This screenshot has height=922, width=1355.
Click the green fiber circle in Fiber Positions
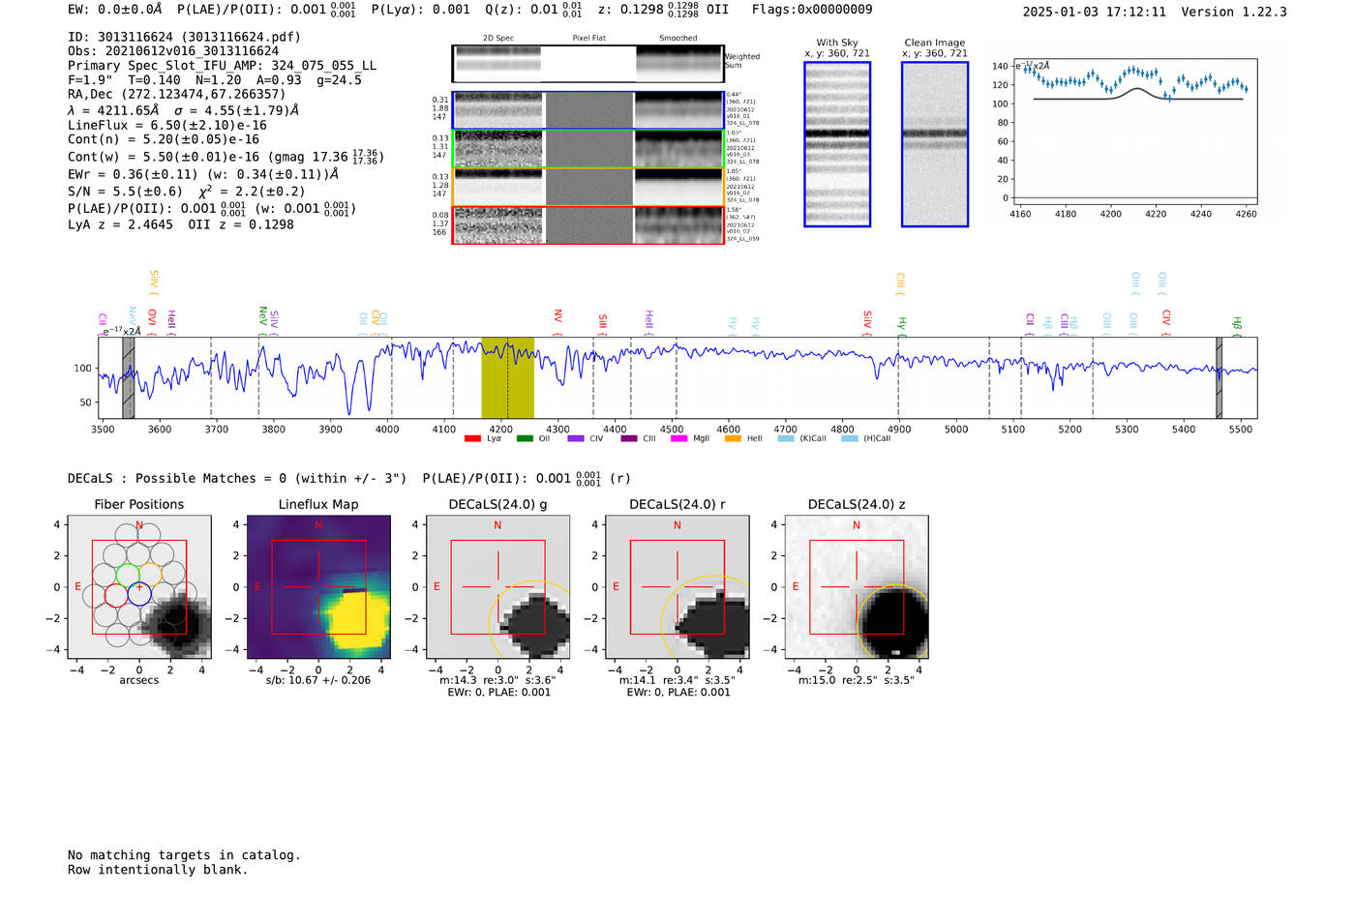(x=128, y=574)
